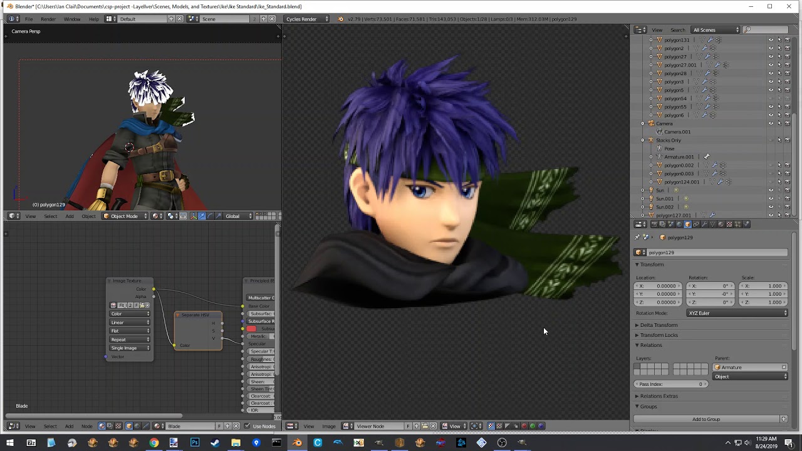
Task: Toggle the blue channel display icon
Action: pyautogui.click(x=541, y=427)
